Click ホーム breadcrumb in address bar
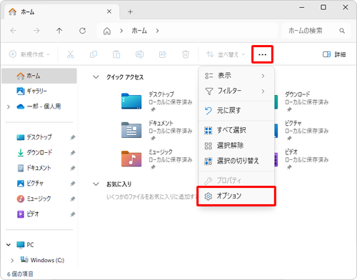 click(x=139, y=31)
